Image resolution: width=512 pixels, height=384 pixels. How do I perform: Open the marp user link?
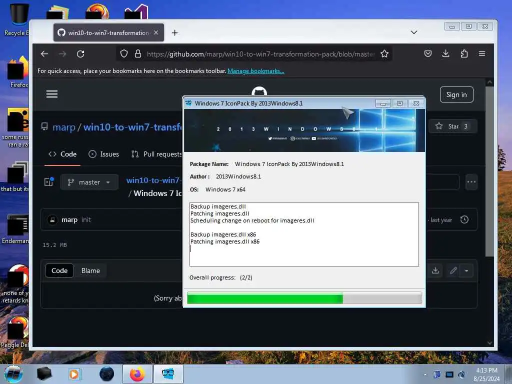(x=69, y=220)
